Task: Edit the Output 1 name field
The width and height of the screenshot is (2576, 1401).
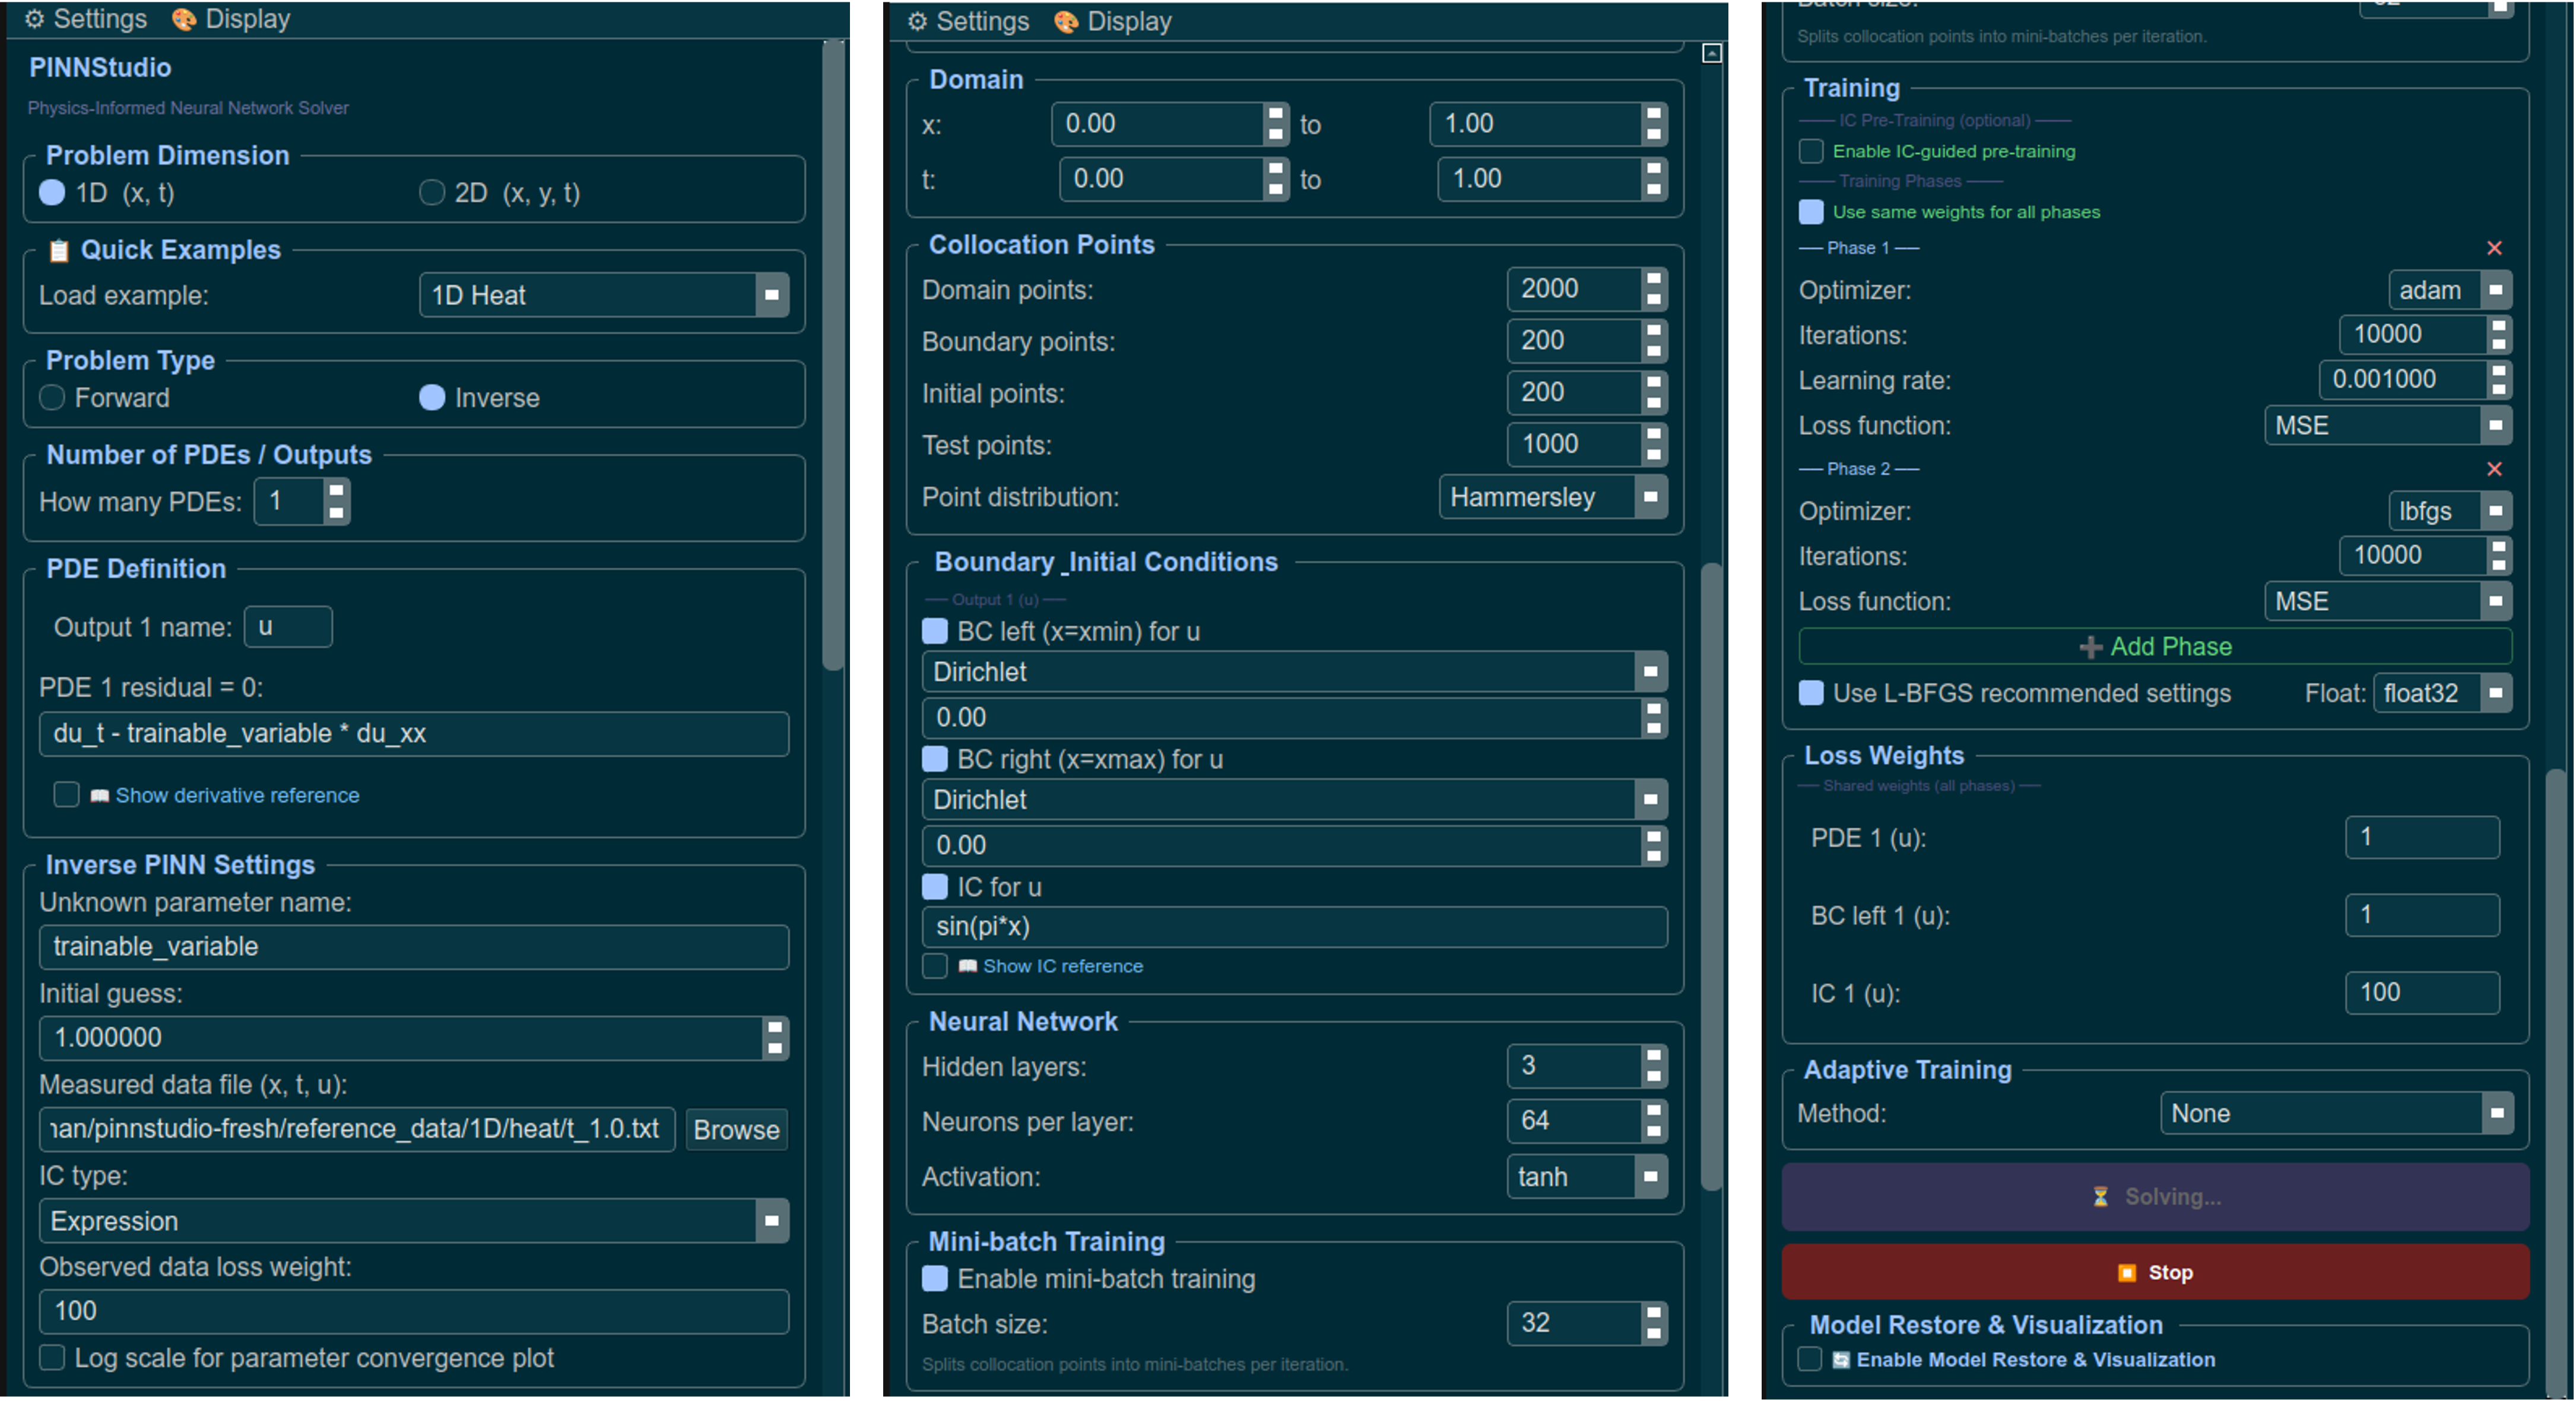Action: pos(288,627)
